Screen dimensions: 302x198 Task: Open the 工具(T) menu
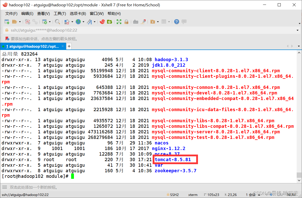click(x=60, y=13)
